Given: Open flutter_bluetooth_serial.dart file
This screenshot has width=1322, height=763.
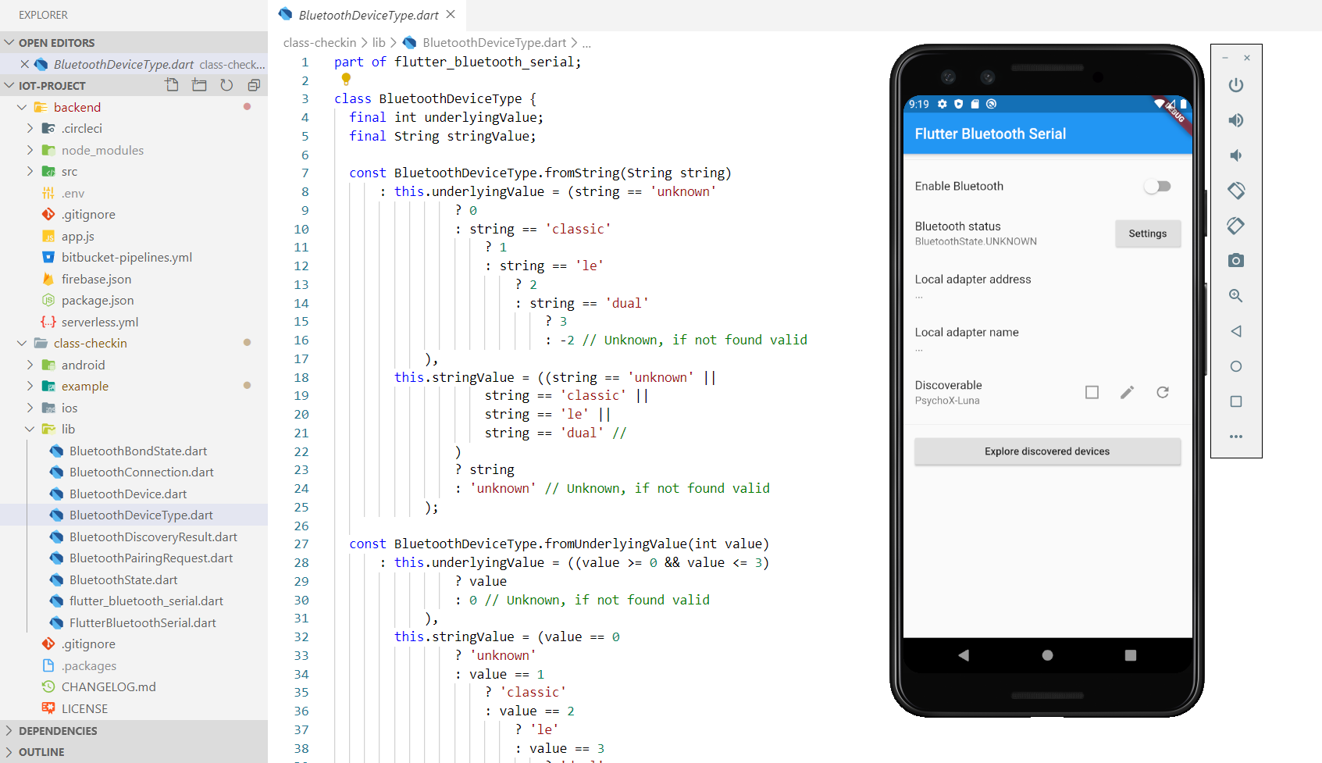Looking at the screenshot, I should coord(146,601).
